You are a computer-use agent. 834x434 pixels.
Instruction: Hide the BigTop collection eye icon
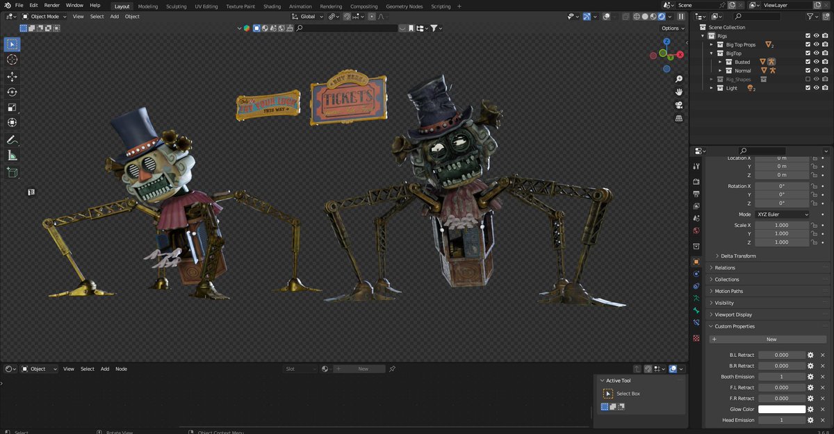pos(817,53)
